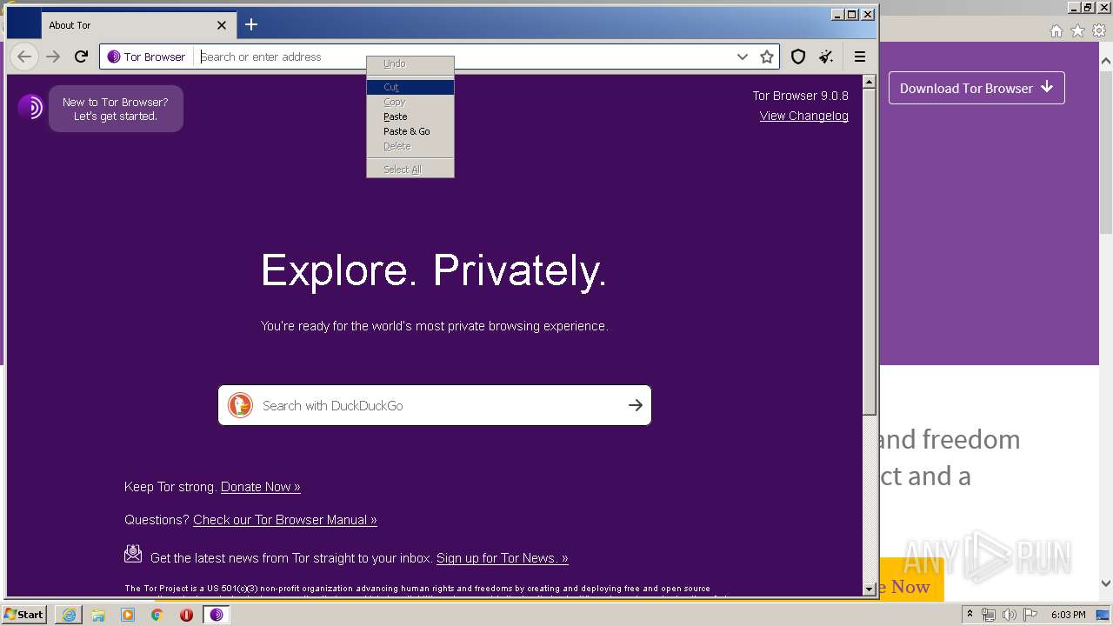Screen dimensions: 1113x626
Task: Click scrollbar up arrow in background window
Action: [1105, 61]
